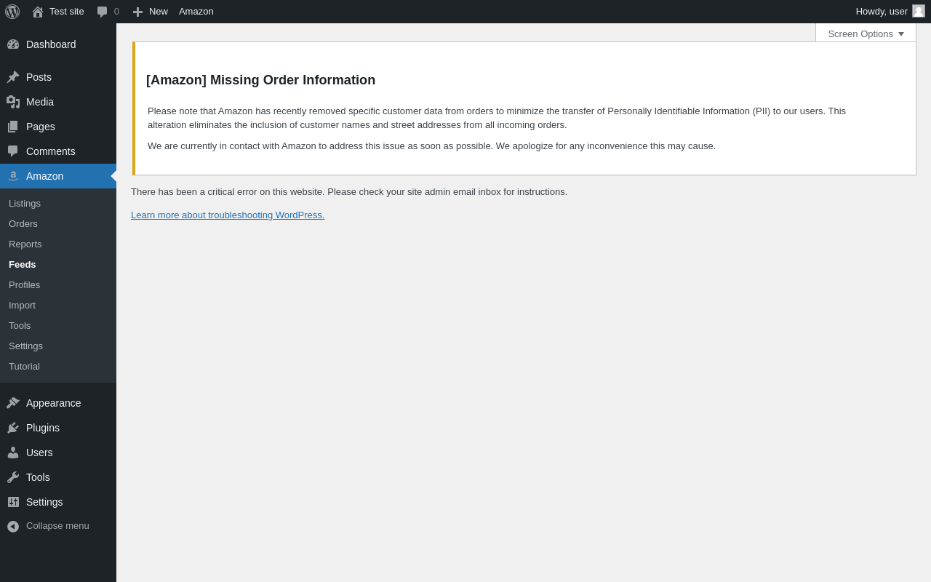Open the main Tools menu
Image resolution: width=931 pixels, height=582 pixels.
click(x=58, y=477)
